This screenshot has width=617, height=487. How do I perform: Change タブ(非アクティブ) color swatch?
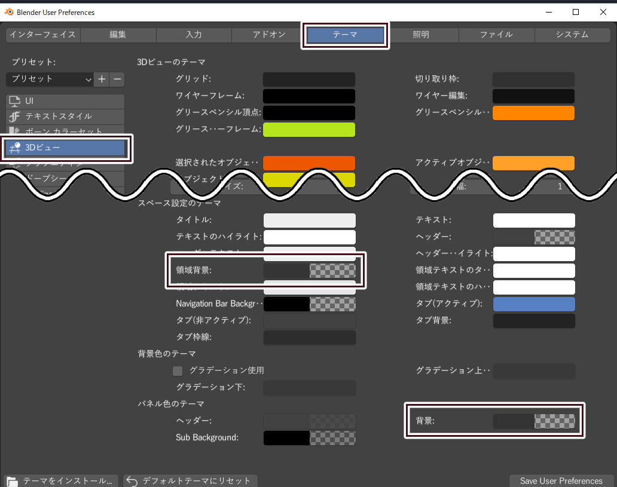tap(309, 321)
